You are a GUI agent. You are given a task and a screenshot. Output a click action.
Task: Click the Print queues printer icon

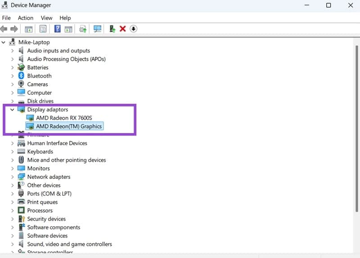(21, 202)
